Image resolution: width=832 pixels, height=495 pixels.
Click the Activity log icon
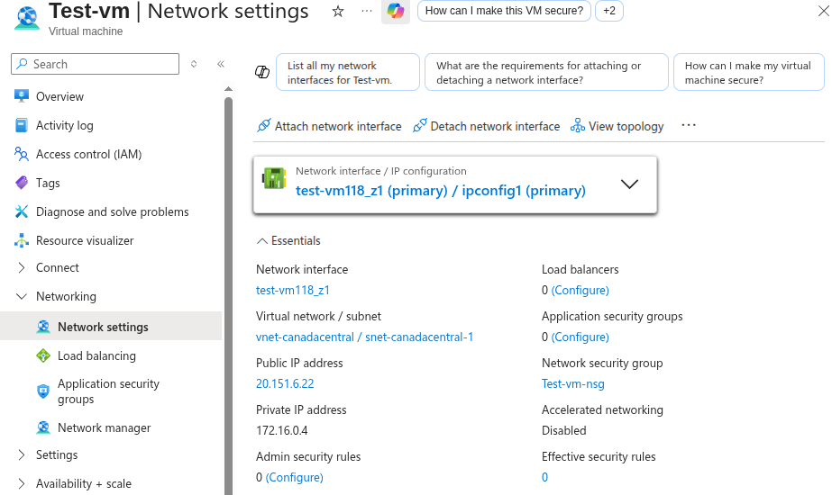point(22,125)
